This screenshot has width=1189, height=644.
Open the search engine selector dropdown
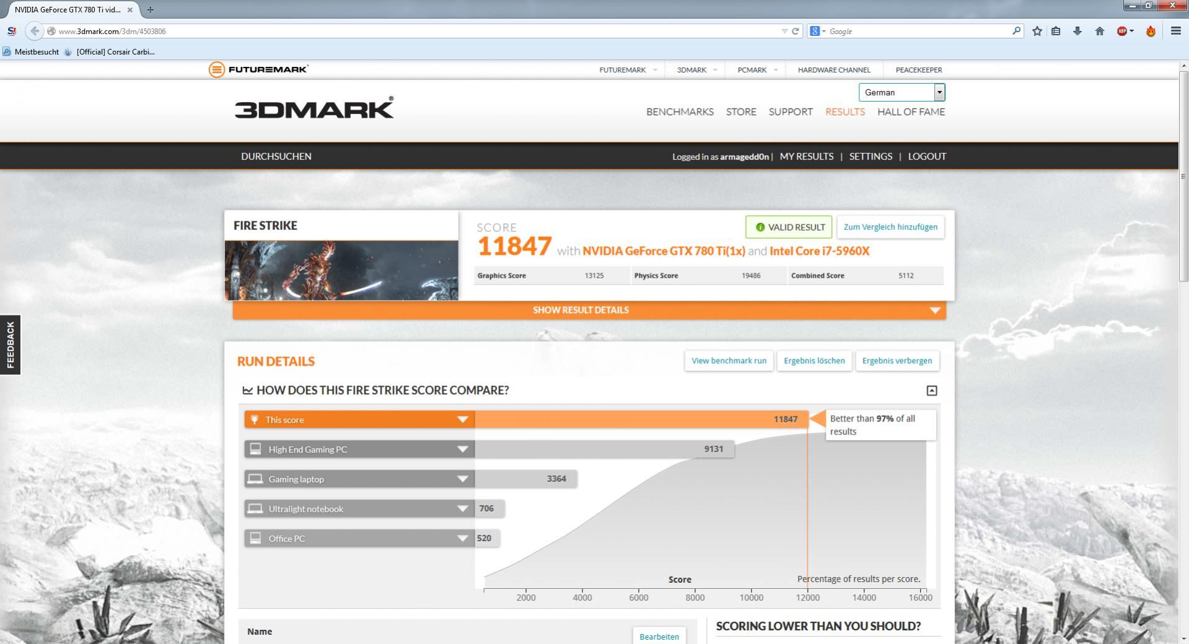(818, 31)
